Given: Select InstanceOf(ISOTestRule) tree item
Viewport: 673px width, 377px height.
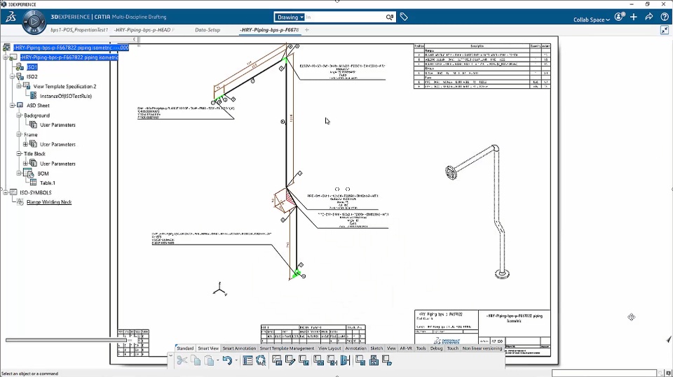Looking at the screenshot, I should 66,96.
